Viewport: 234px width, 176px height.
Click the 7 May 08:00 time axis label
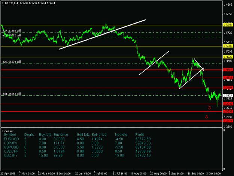(x=27, y=173)
